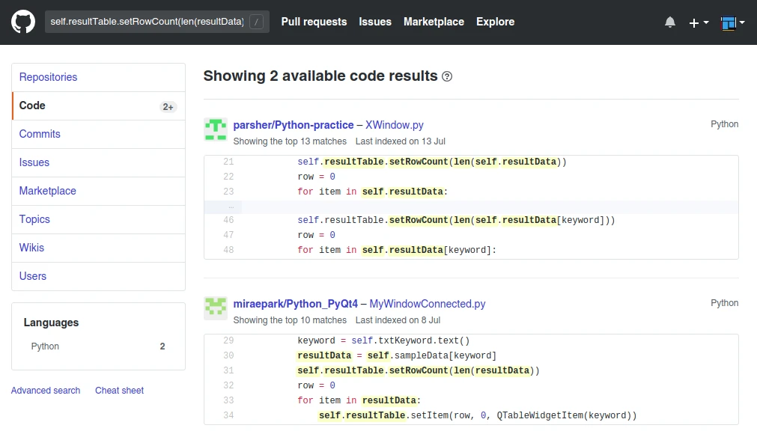Screen dimensions: 757x443
Task: Click the Languages heading in the sidebar
Action: click(x=51, y=323)
